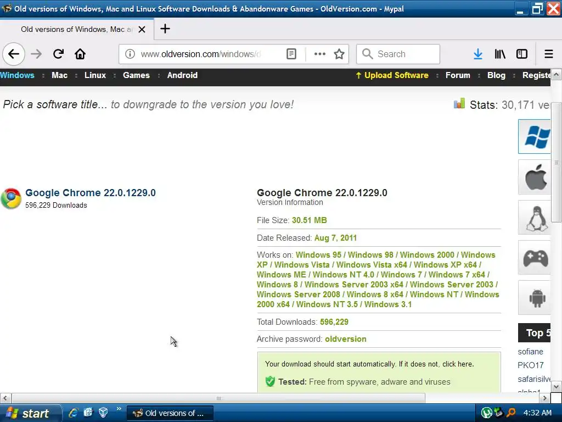Open the Mac menu item
This screenshot has height=422, width=562.
(x=59, y=75)
